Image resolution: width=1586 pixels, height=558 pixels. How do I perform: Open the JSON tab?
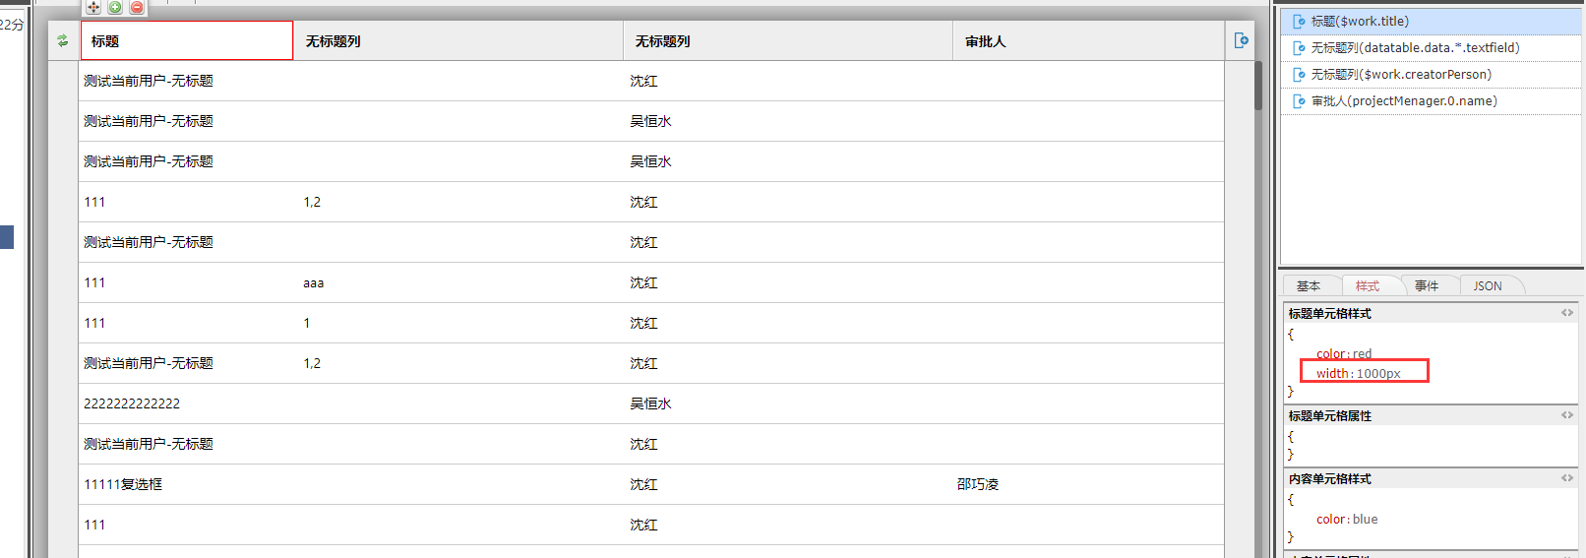1488,286
